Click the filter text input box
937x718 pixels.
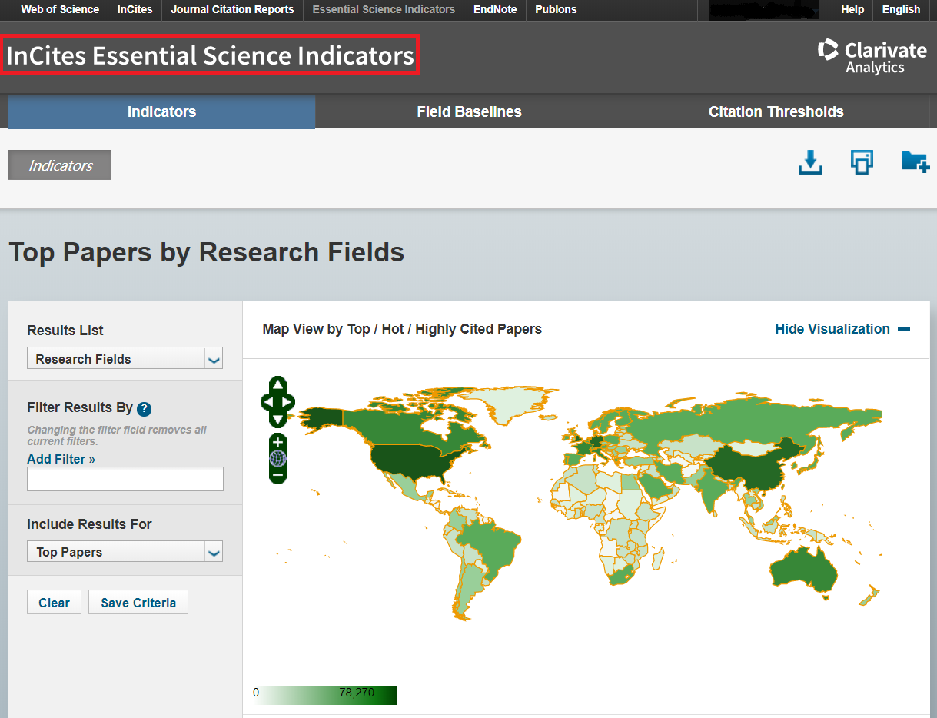click(x=125, y=479)
